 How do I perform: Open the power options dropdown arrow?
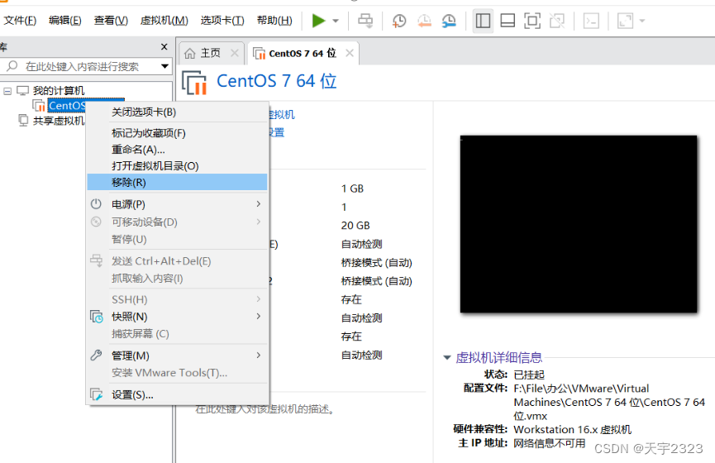point(336,21)
